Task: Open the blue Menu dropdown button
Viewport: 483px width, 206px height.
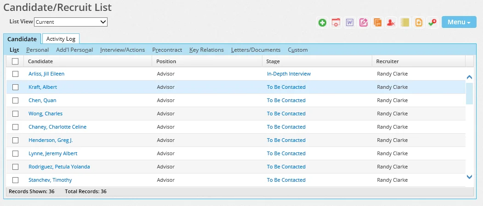Action: pos(459,22)
